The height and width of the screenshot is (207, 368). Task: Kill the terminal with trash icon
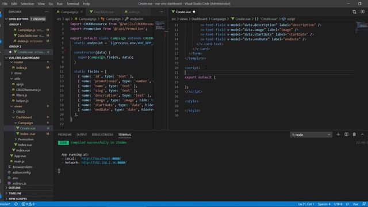pos(354,135)
